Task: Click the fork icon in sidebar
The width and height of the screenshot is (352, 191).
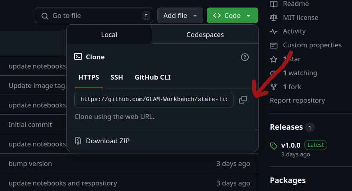Action: [x=273, y=87]
